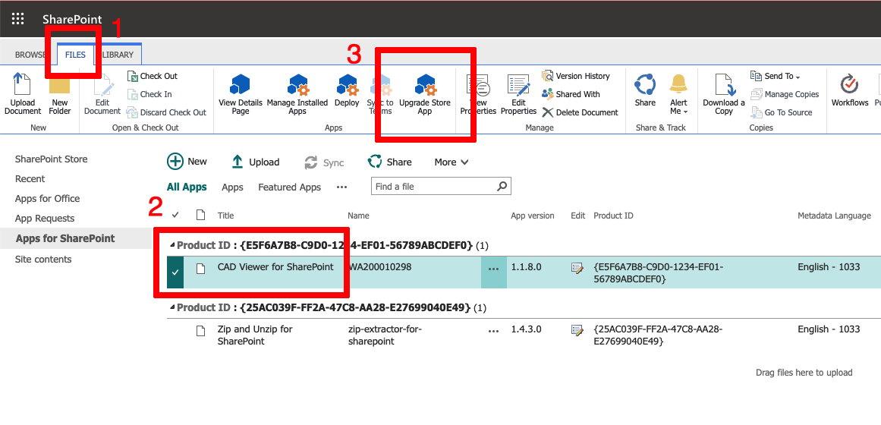The image size is (881, 425).
Task: Click the Share ribbon icon
Action: [x=645, y=90]
